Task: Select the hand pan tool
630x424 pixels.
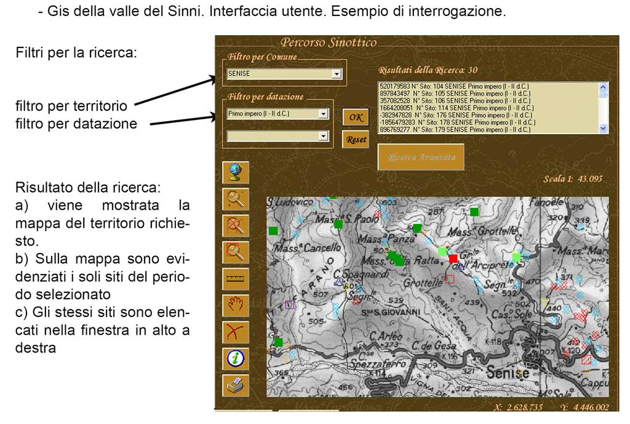Action: pos(235,305)
